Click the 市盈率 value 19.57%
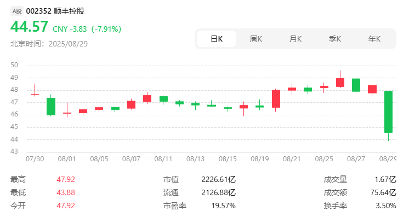Viewport: 409px width, 217px height. pos(223,206)
